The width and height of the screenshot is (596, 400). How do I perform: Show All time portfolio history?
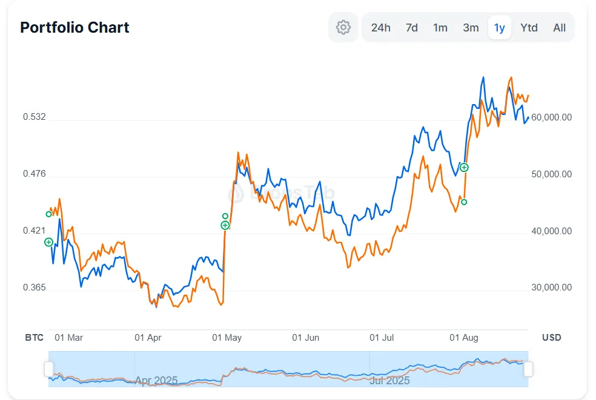click(x=560, y=28)
